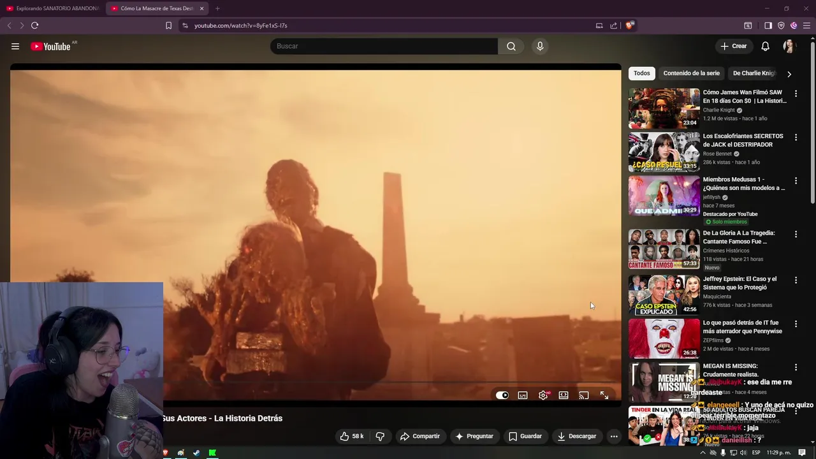This screenshot has height=459, width=816.
Task: Select the Contenido de la serie chip
Action: pyautogui.click(x=691, y=73)
